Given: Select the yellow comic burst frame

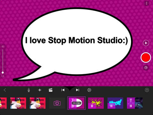Looking at the screenshot, I should [x=96, y=103].
